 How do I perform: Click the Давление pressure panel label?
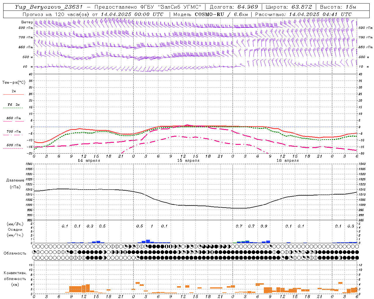[15, 180]
